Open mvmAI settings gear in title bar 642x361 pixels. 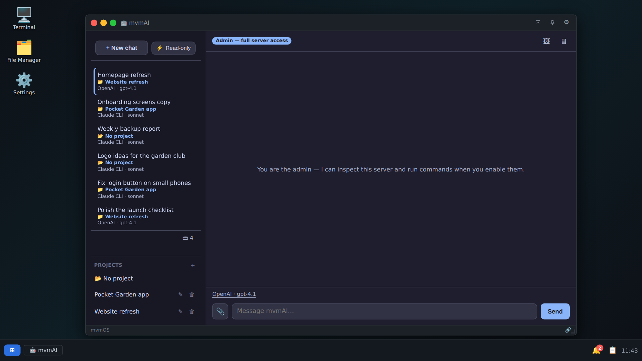(566, 22)
